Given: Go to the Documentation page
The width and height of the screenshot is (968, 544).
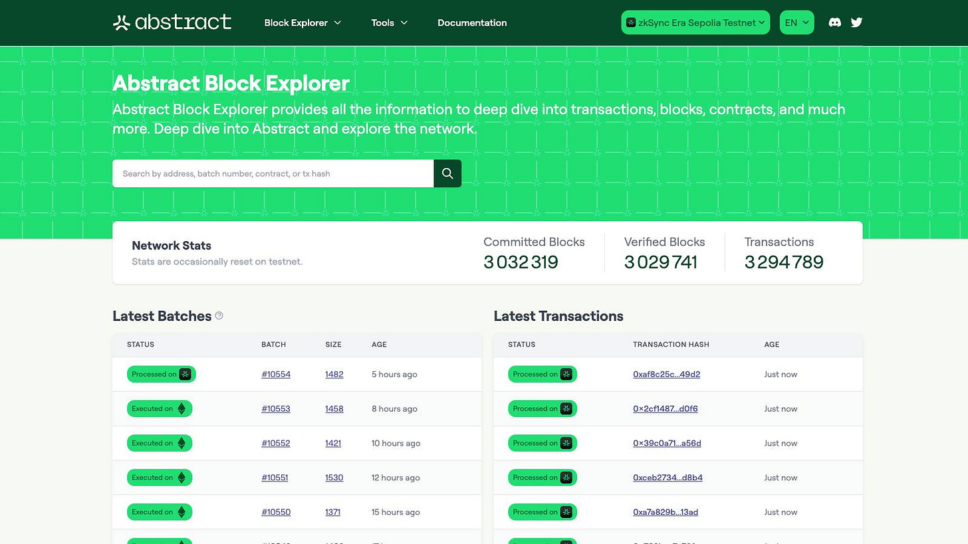Looking at the screenshot, I should tap(472, 23).
